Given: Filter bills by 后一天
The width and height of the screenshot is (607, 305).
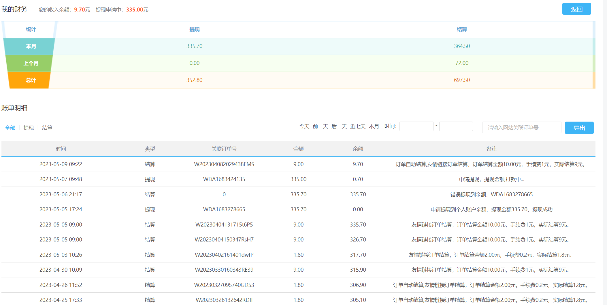Looking at the screenshot, I should click(x=339, y=126).
